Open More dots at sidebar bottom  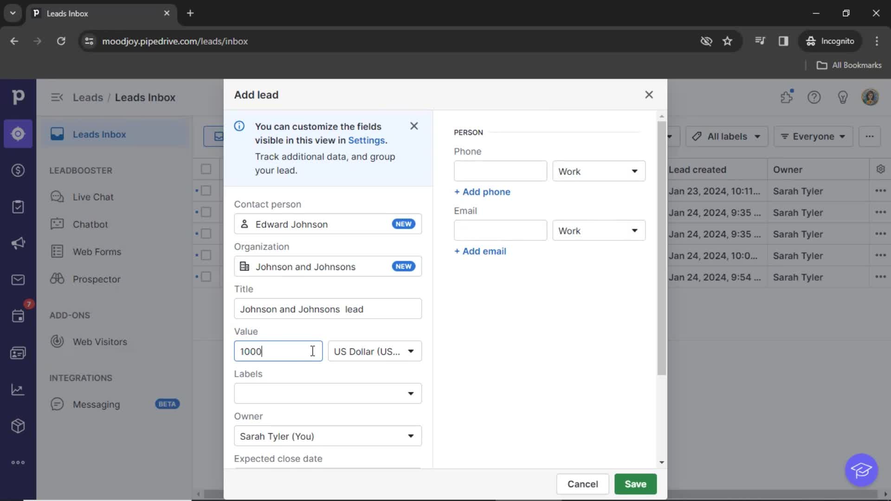click(x=18, y=462)
